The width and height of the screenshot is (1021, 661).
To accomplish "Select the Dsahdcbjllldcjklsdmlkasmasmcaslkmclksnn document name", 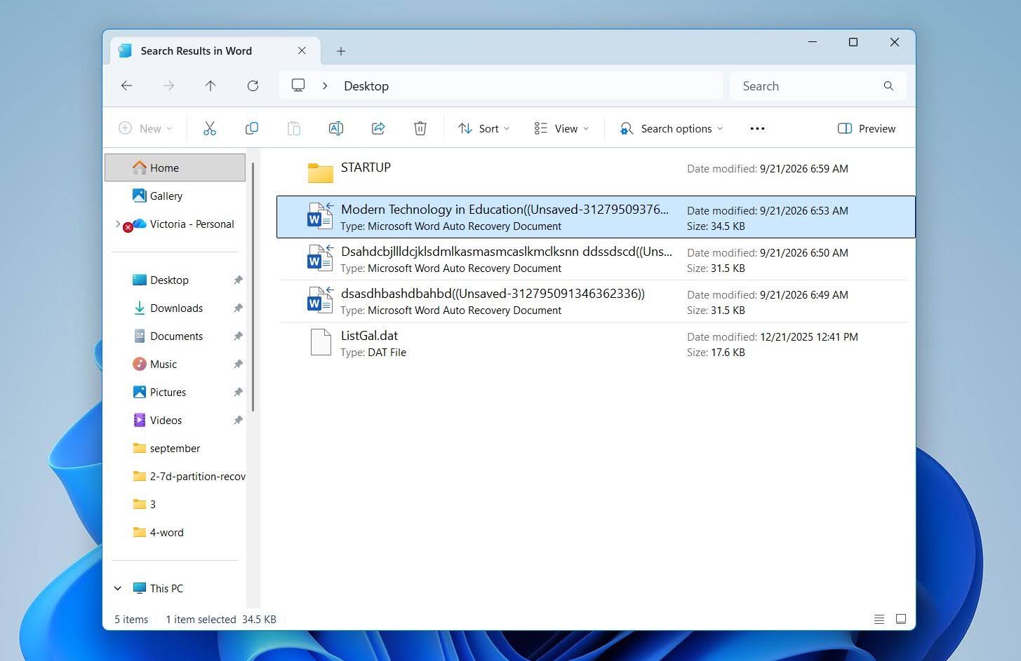I will [x=506, y=251].
